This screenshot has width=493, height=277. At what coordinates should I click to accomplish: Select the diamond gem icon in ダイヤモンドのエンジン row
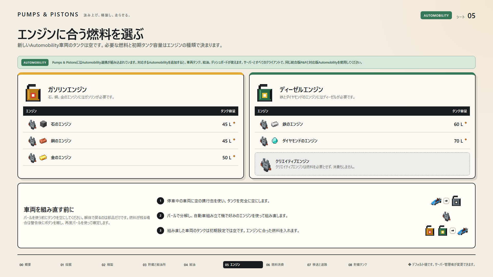click(x=275, y=141)
